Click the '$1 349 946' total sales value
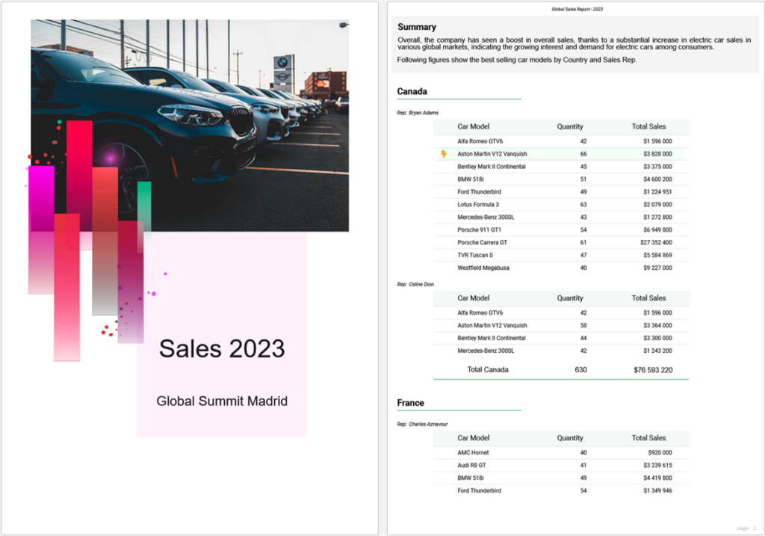The image size is (765, 536). tap(657, 491)
